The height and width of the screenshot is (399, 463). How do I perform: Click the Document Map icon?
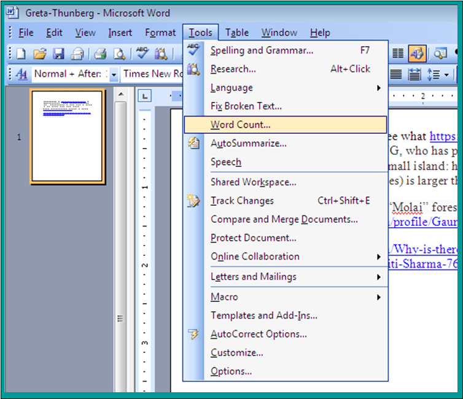(440, 53)
